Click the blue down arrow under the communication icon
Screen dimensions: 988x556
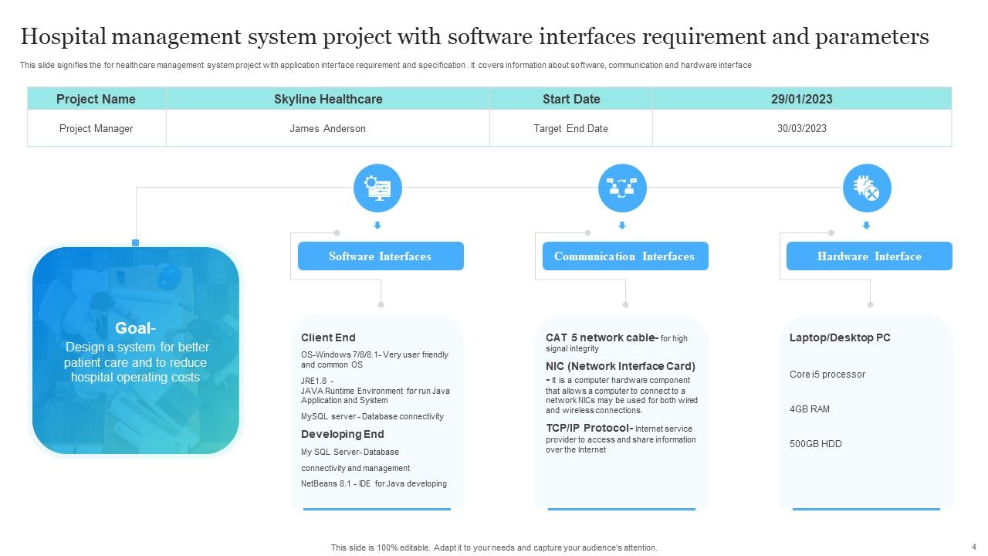coord(622,226)
